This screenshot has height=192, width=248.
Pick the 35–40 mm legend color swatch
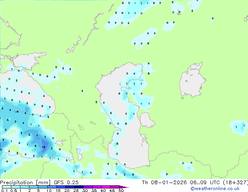97,187
